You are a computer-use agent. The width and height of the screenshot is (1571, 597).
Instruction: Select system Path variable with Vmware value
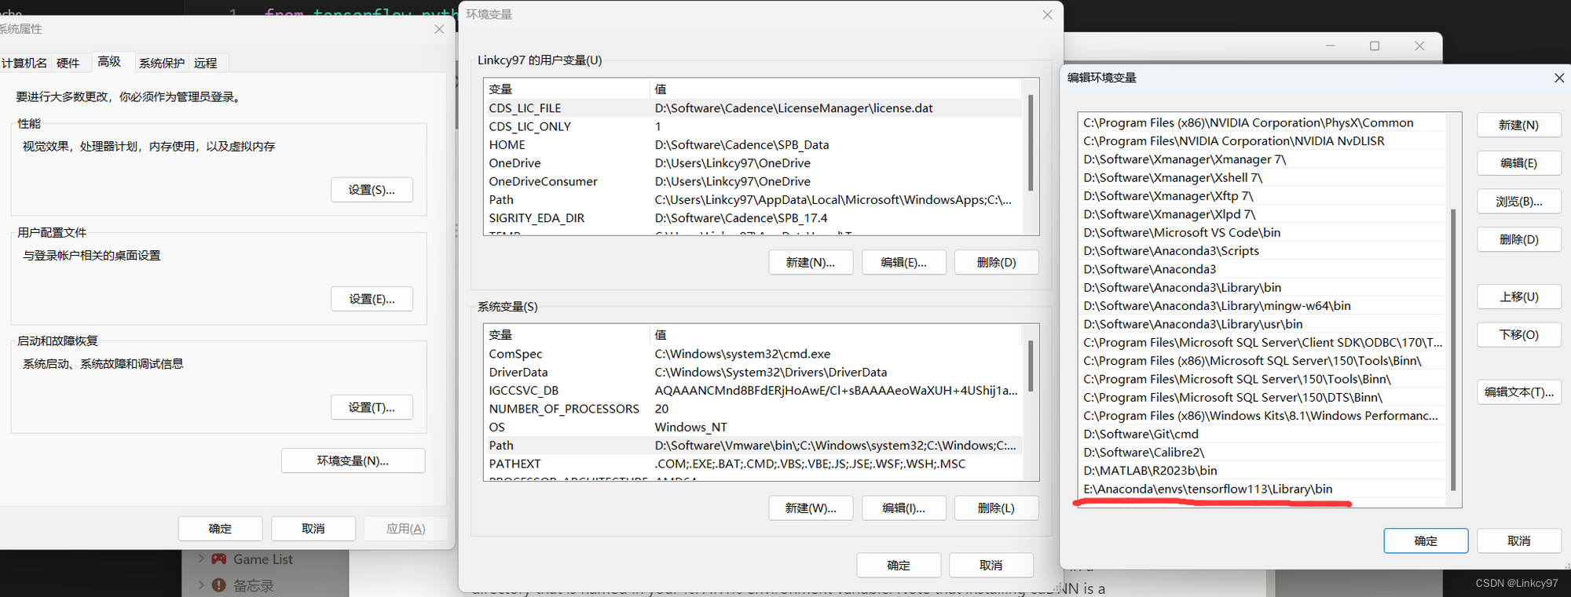click(753, 445)
